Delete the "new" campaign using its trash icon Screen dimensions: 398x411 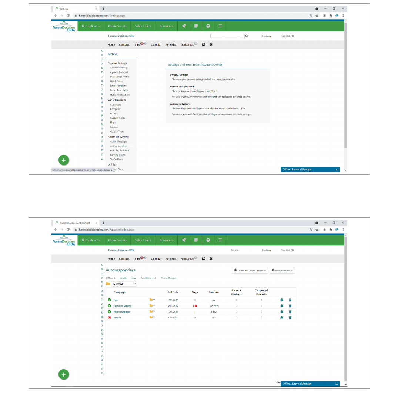[290, 300]
